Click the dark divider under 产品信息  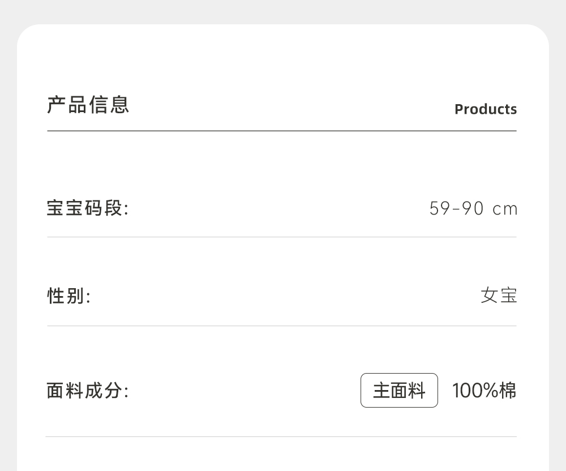(x=282, y=131)
